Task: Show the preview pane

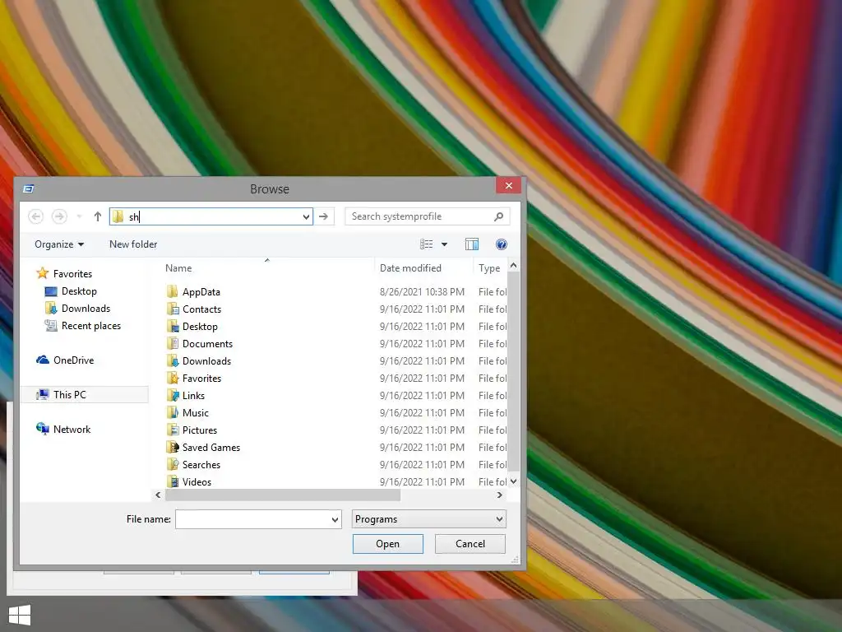Action: (472, 244)
